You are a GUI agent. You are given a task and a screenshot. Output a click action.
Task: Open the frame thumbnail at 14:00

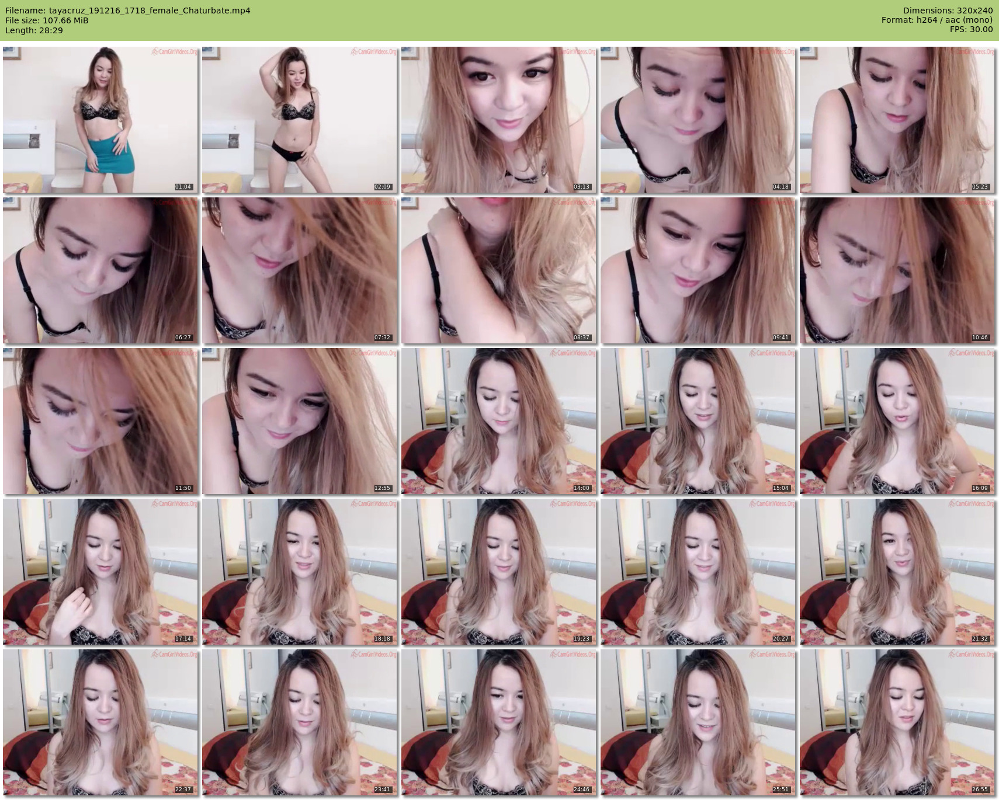coord(499,421)
